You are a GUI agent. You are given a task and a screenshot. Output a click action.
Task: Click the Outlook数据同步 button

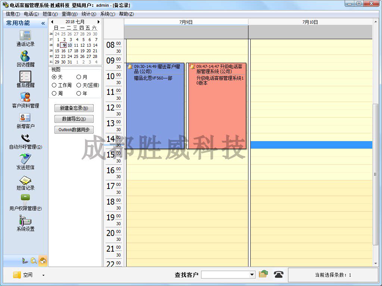tap(74, 130)
